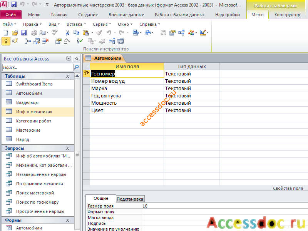The height and width of the screenshot is (231, 308).
Task: Click the Copy icon in the toolbar
Action: click(76, 33)
